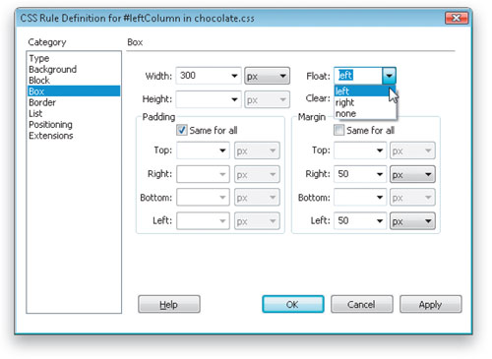
Task: Click the Cancel button
Action: (362, 304)
